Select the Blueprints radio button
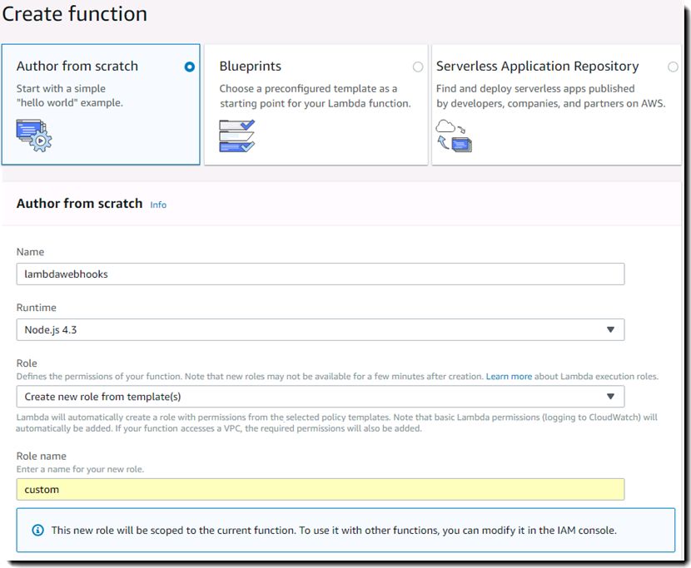The height and width of the screenshot is (568, 691). pos(418,67)
